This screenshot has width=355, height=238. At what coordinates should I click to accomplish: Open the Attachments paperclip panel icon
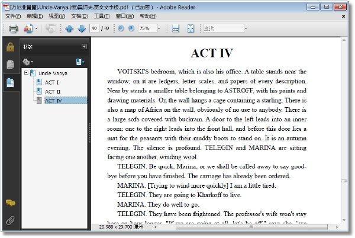pyautogui.click(x=10, y=220)
